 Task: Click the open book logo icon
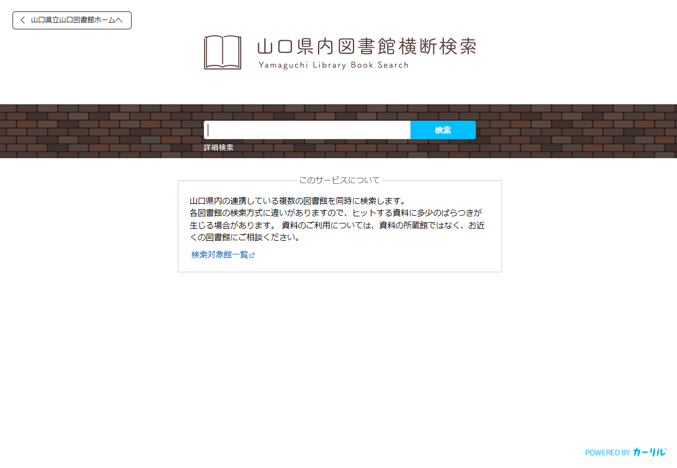coord(222,53)
